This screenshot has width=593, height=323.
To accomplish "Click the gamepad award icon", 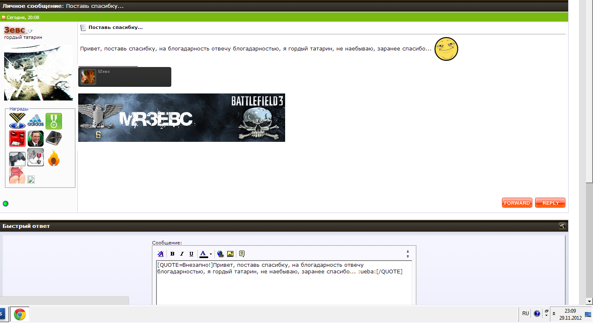I will coord(17,159).
